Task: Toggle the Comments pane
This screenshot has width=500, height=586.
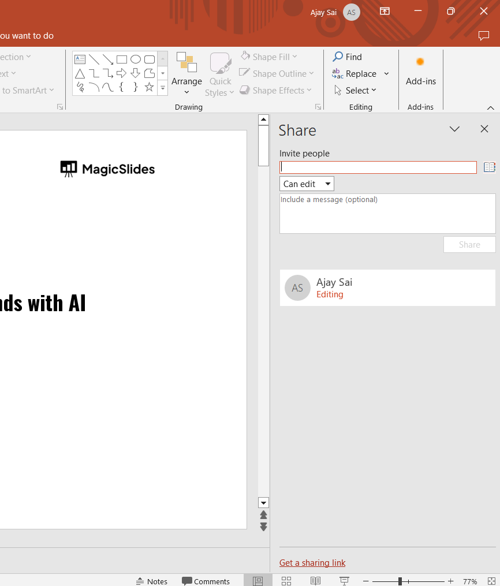Action: (x=206, y=581)
